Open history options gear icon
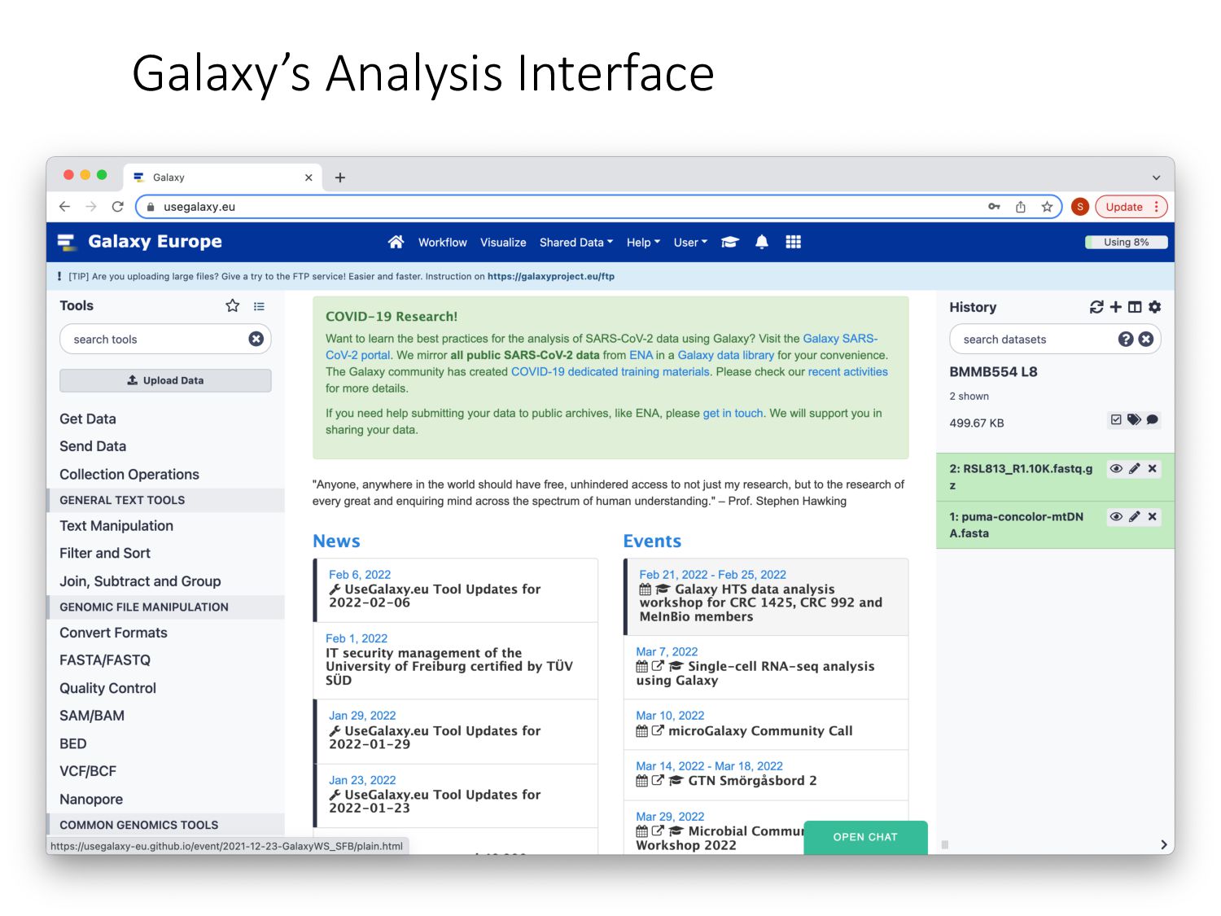Image resolution: width=1221 pixels, height=916 pixels. click(x=1154, y=307)
